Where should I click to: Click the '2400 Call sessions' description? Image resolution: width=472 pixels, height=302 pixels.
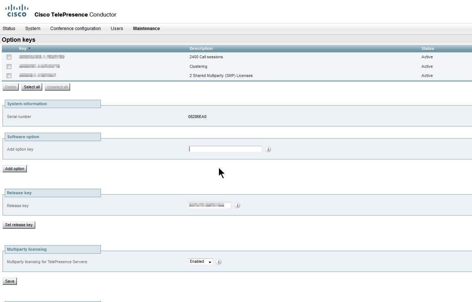pos(206,57)
